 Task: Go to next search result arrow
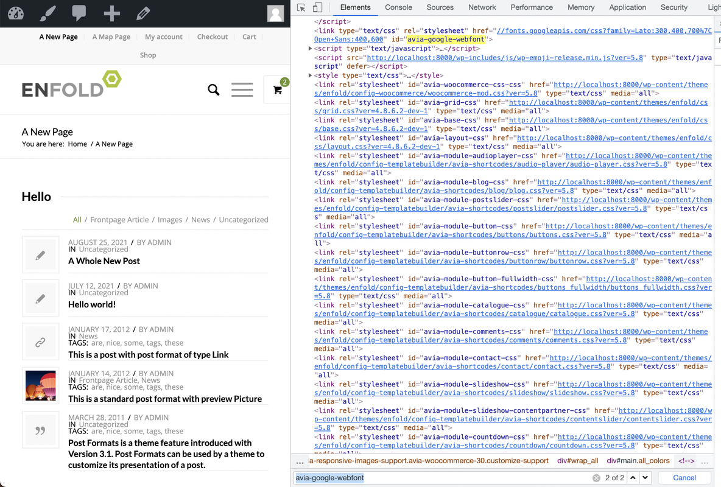tap(645, 478)
